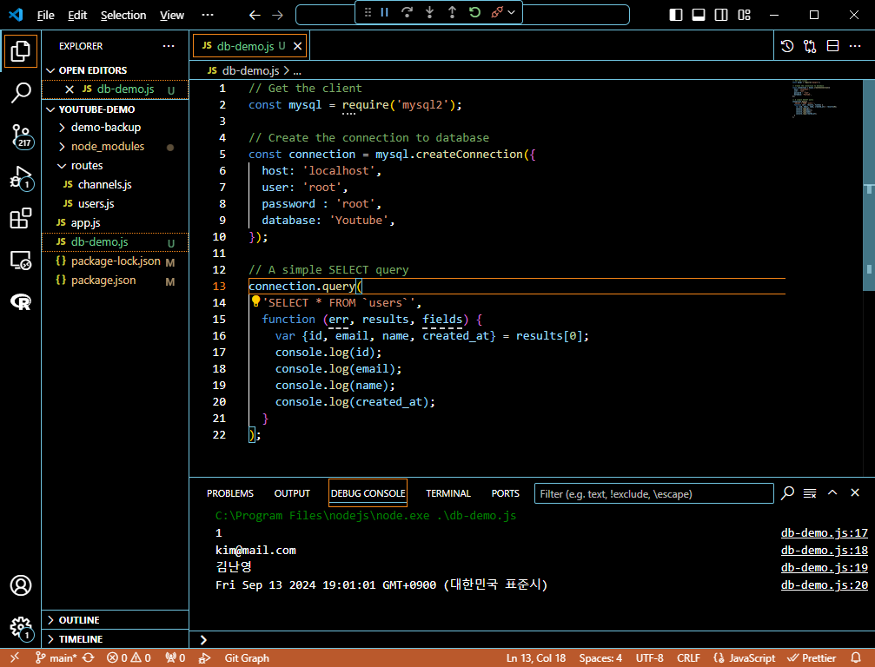Screen dimensions: 875x667
Task: Open the Customize Layout options
Action: (744, 15)
